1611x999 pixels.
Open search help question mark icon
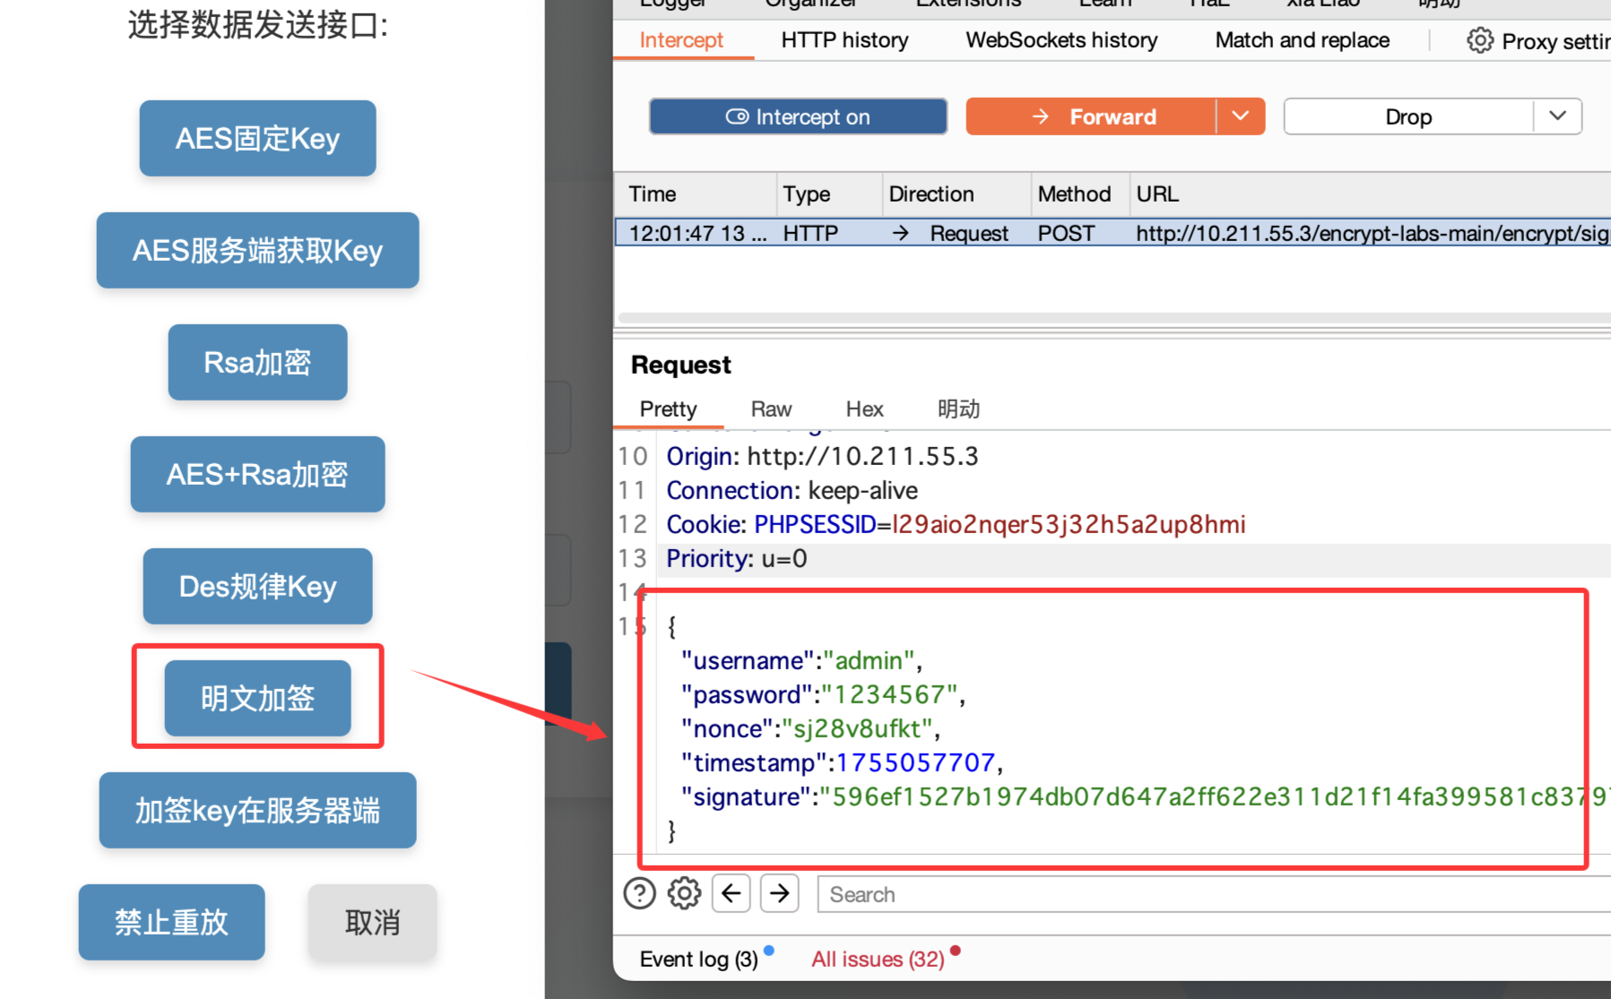point(639,893)
